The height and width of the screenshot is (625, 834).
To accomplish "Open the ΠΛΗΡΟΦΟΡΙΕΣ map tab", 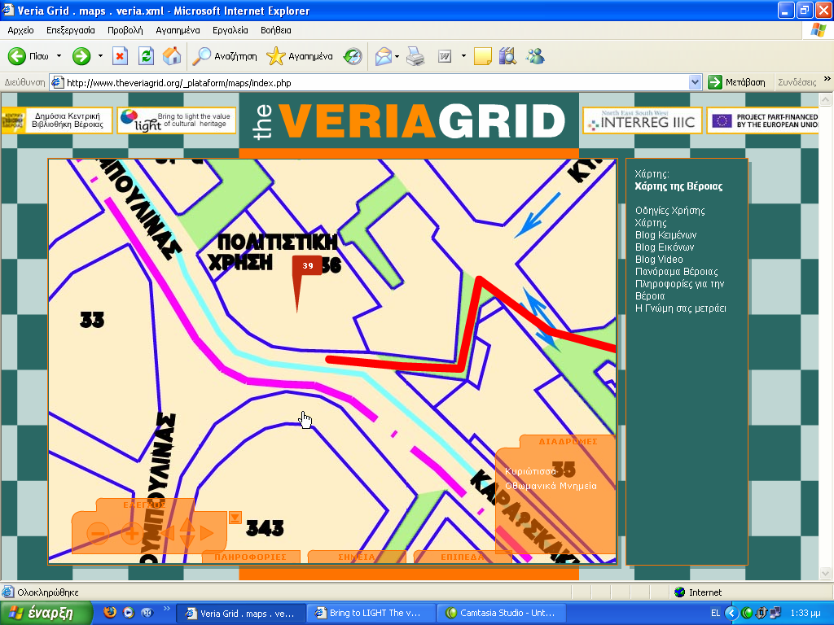I will point(251,557).
